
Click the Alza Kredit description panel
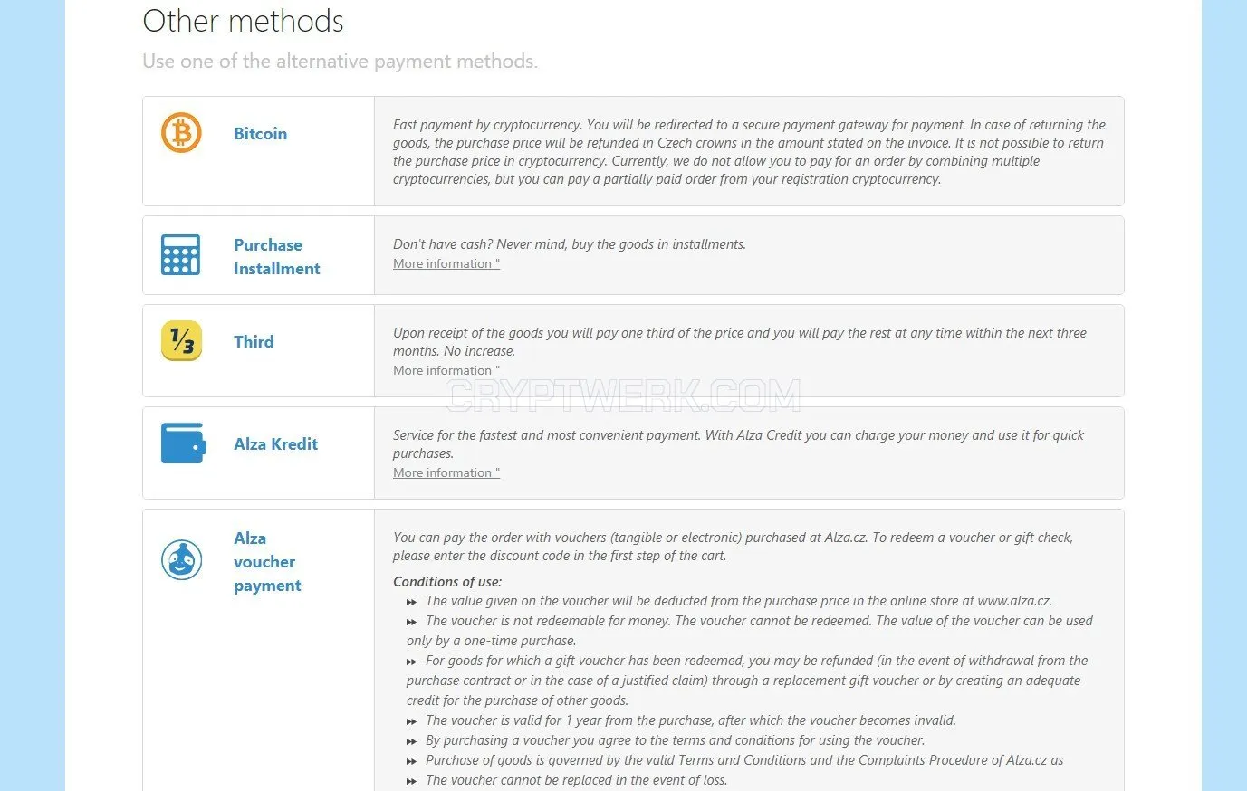coord(749,453)
